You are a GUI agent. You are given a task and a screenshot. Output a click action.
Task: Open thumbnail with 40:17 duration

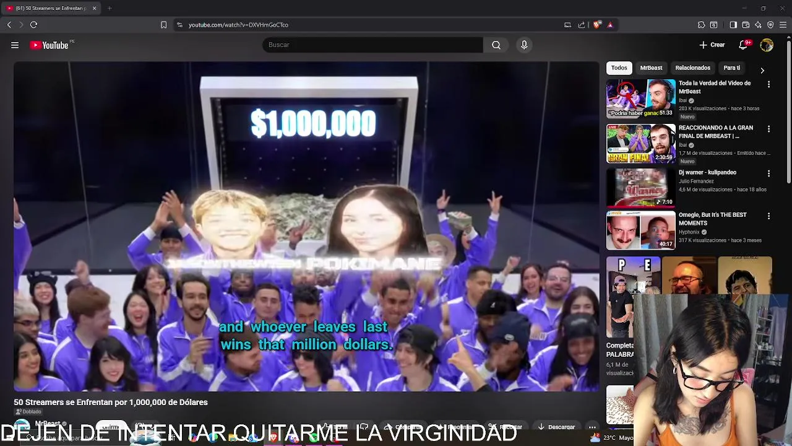641,230
